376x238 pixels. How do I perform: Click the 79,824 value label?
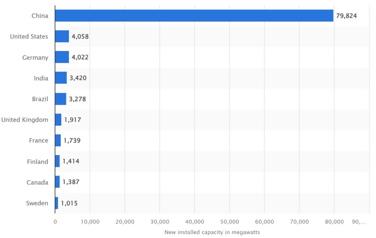tap(346, 15)
